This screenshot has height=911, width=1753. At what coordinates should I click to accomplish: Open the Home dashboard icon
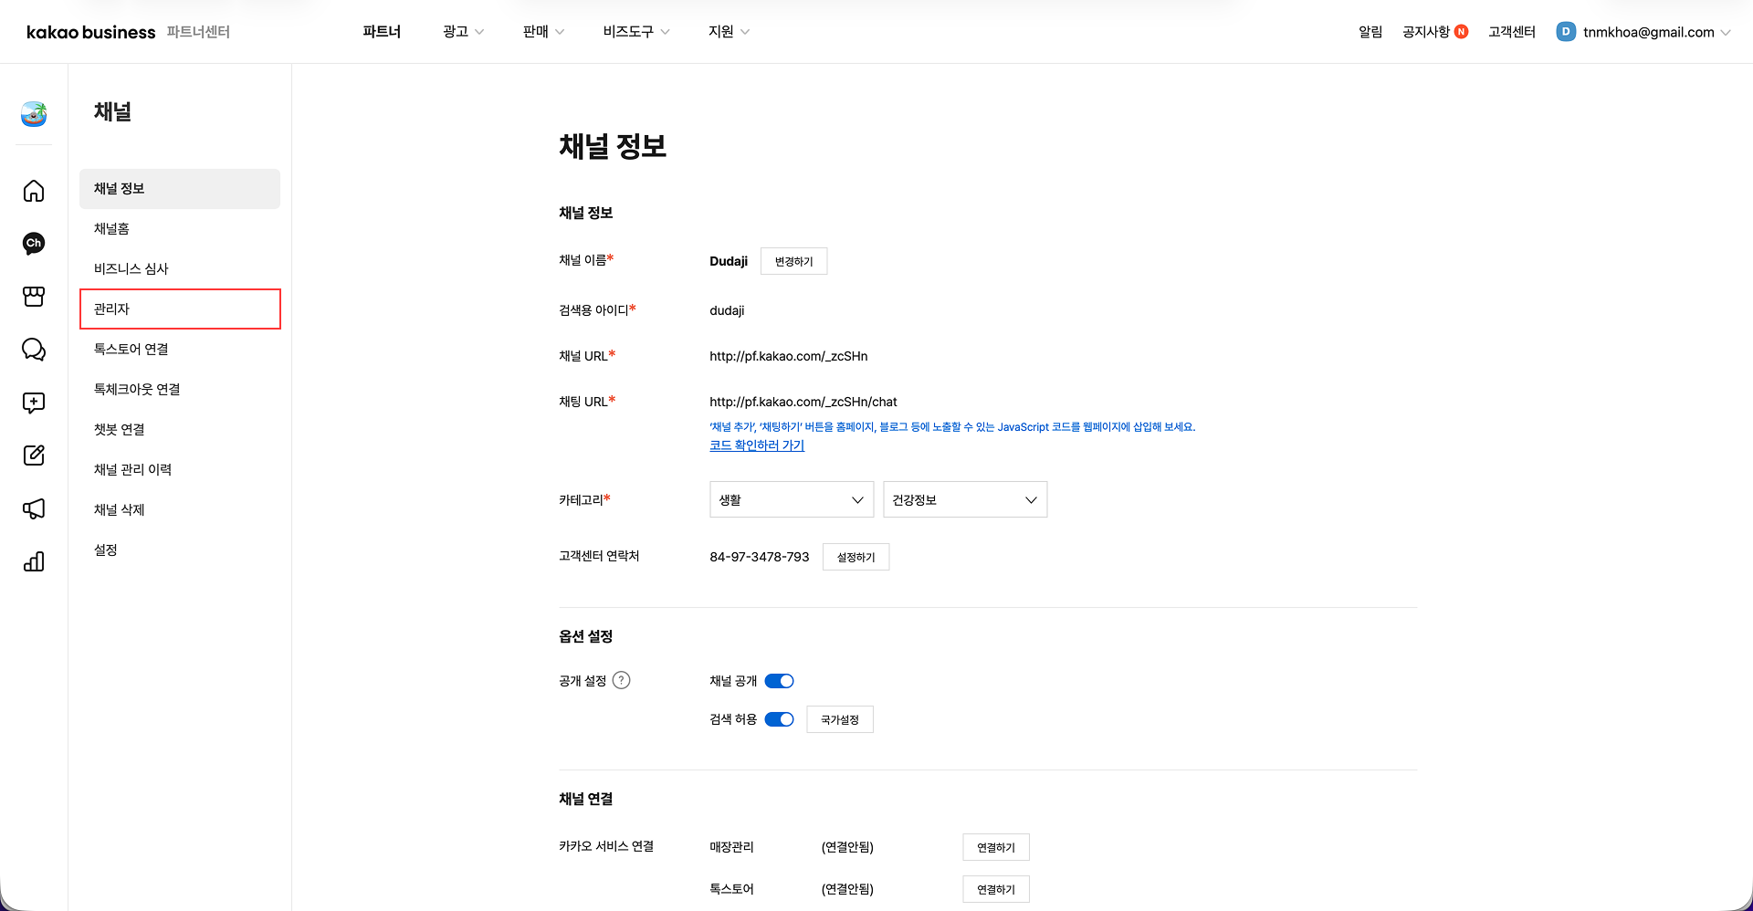(33, 191)
